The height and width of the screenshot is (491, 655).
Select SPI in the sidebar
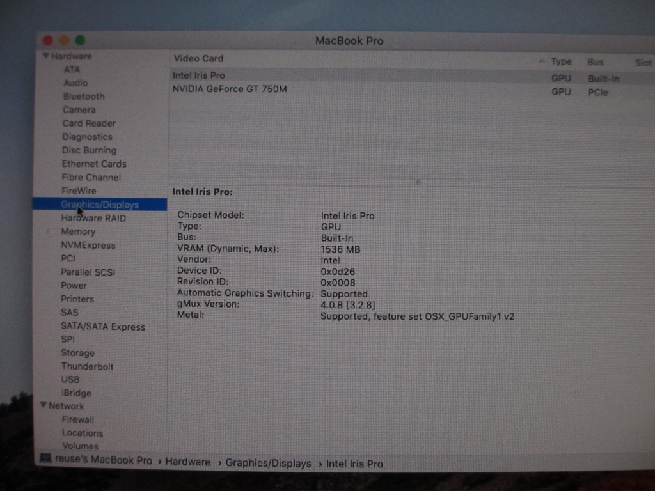[x=68, y=339]
